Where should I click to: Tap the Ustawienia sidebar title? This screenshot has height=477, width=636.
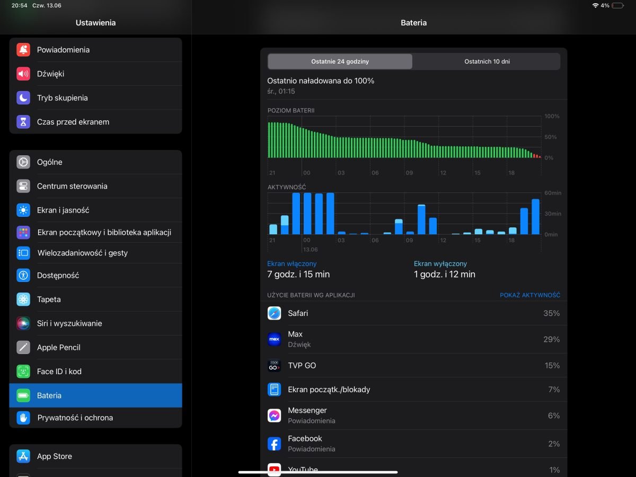point(96,23)
